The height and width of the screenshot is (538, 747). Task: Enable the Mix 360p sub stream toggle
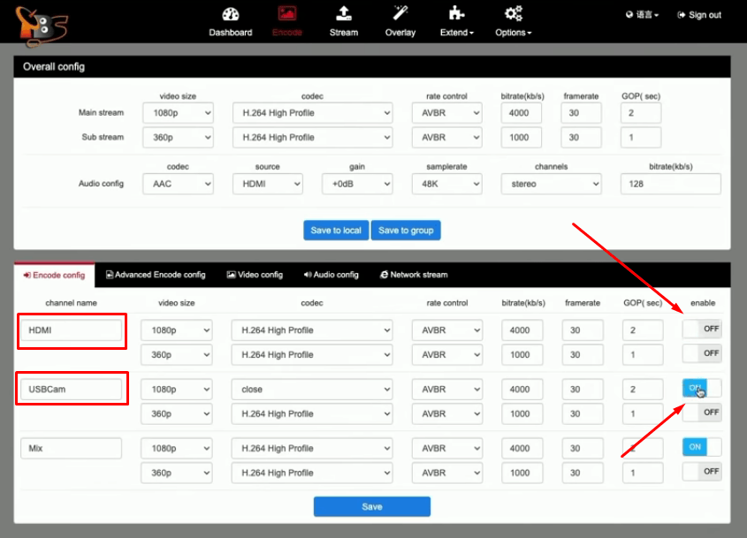click(702, 472)
